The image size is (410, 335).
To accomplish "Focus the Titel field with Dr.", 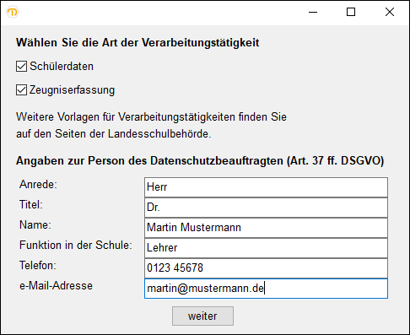I will tap(266, 208).
